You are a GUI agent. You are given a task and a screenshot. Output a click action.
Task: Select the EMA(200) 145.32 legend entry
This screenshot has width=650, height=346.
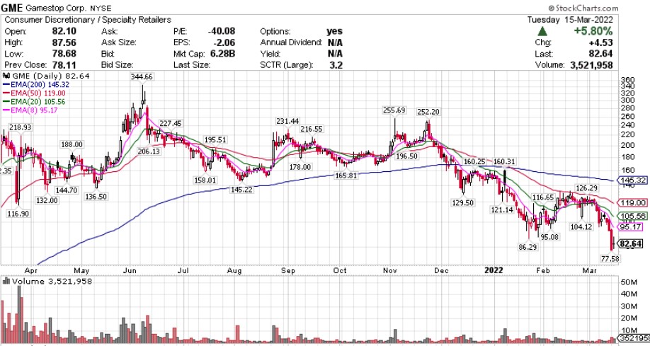coord(37,84)
